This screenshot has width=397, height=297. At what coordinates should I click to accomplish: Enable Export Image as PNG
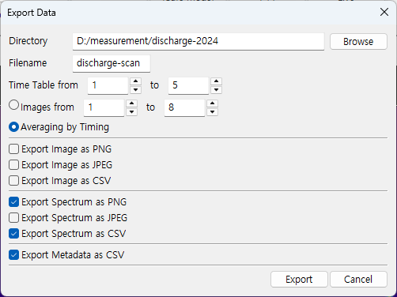(13, 149)
